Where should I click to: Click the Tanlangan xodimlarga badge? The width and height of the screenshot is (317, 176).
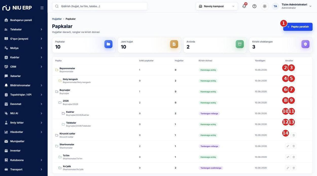coord(211,168)
